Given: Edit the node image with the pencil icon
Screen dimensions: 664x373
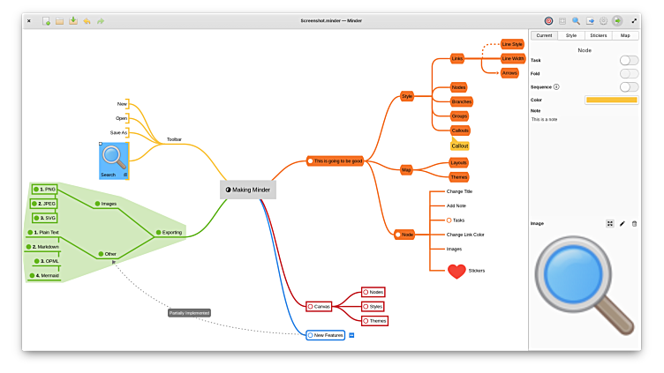Looking at the screenshot, I should pyautogui.click(x=622, y=224).
